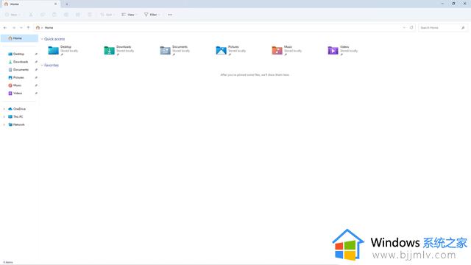Open the Downloads folder in Quick access
This screenshot has width=471, height=265.
(x=119, y=50)
